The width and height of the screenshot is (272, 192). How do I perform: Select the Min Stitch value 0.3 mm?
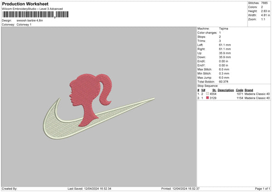[224, 73]
